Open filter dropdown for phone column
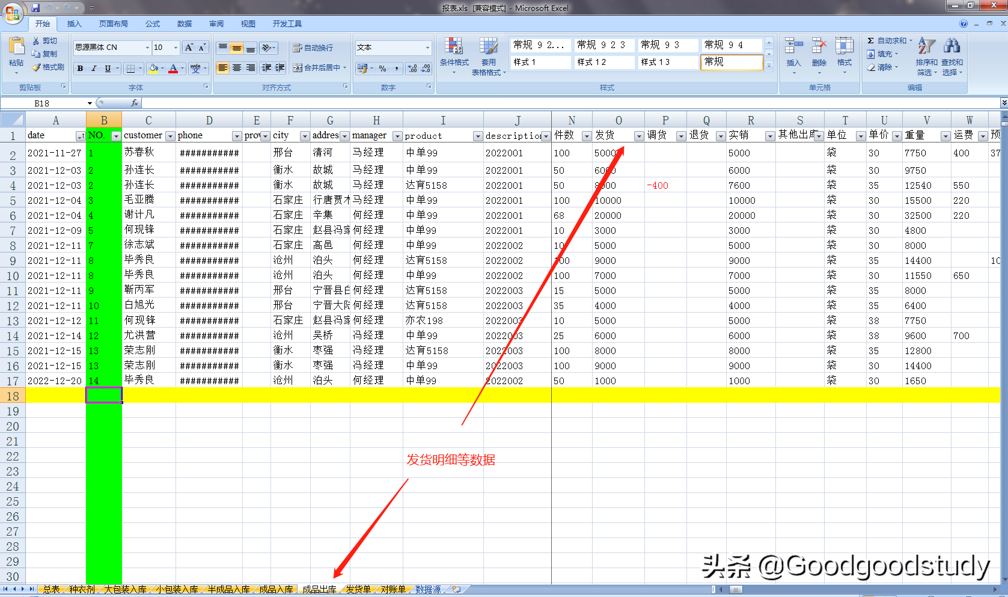Viewport: 1008px width, 597px height. pos(237,136)
